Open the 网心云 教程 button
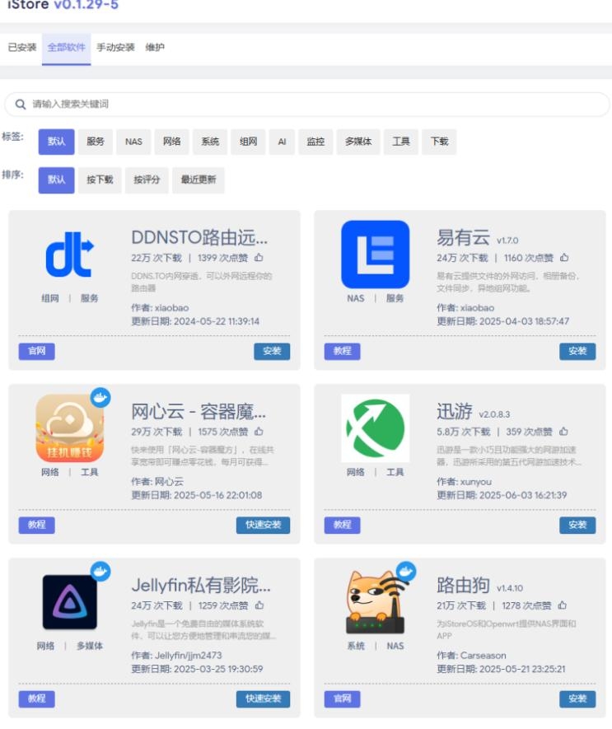612x729 pixels. click(x=37, y=525)
